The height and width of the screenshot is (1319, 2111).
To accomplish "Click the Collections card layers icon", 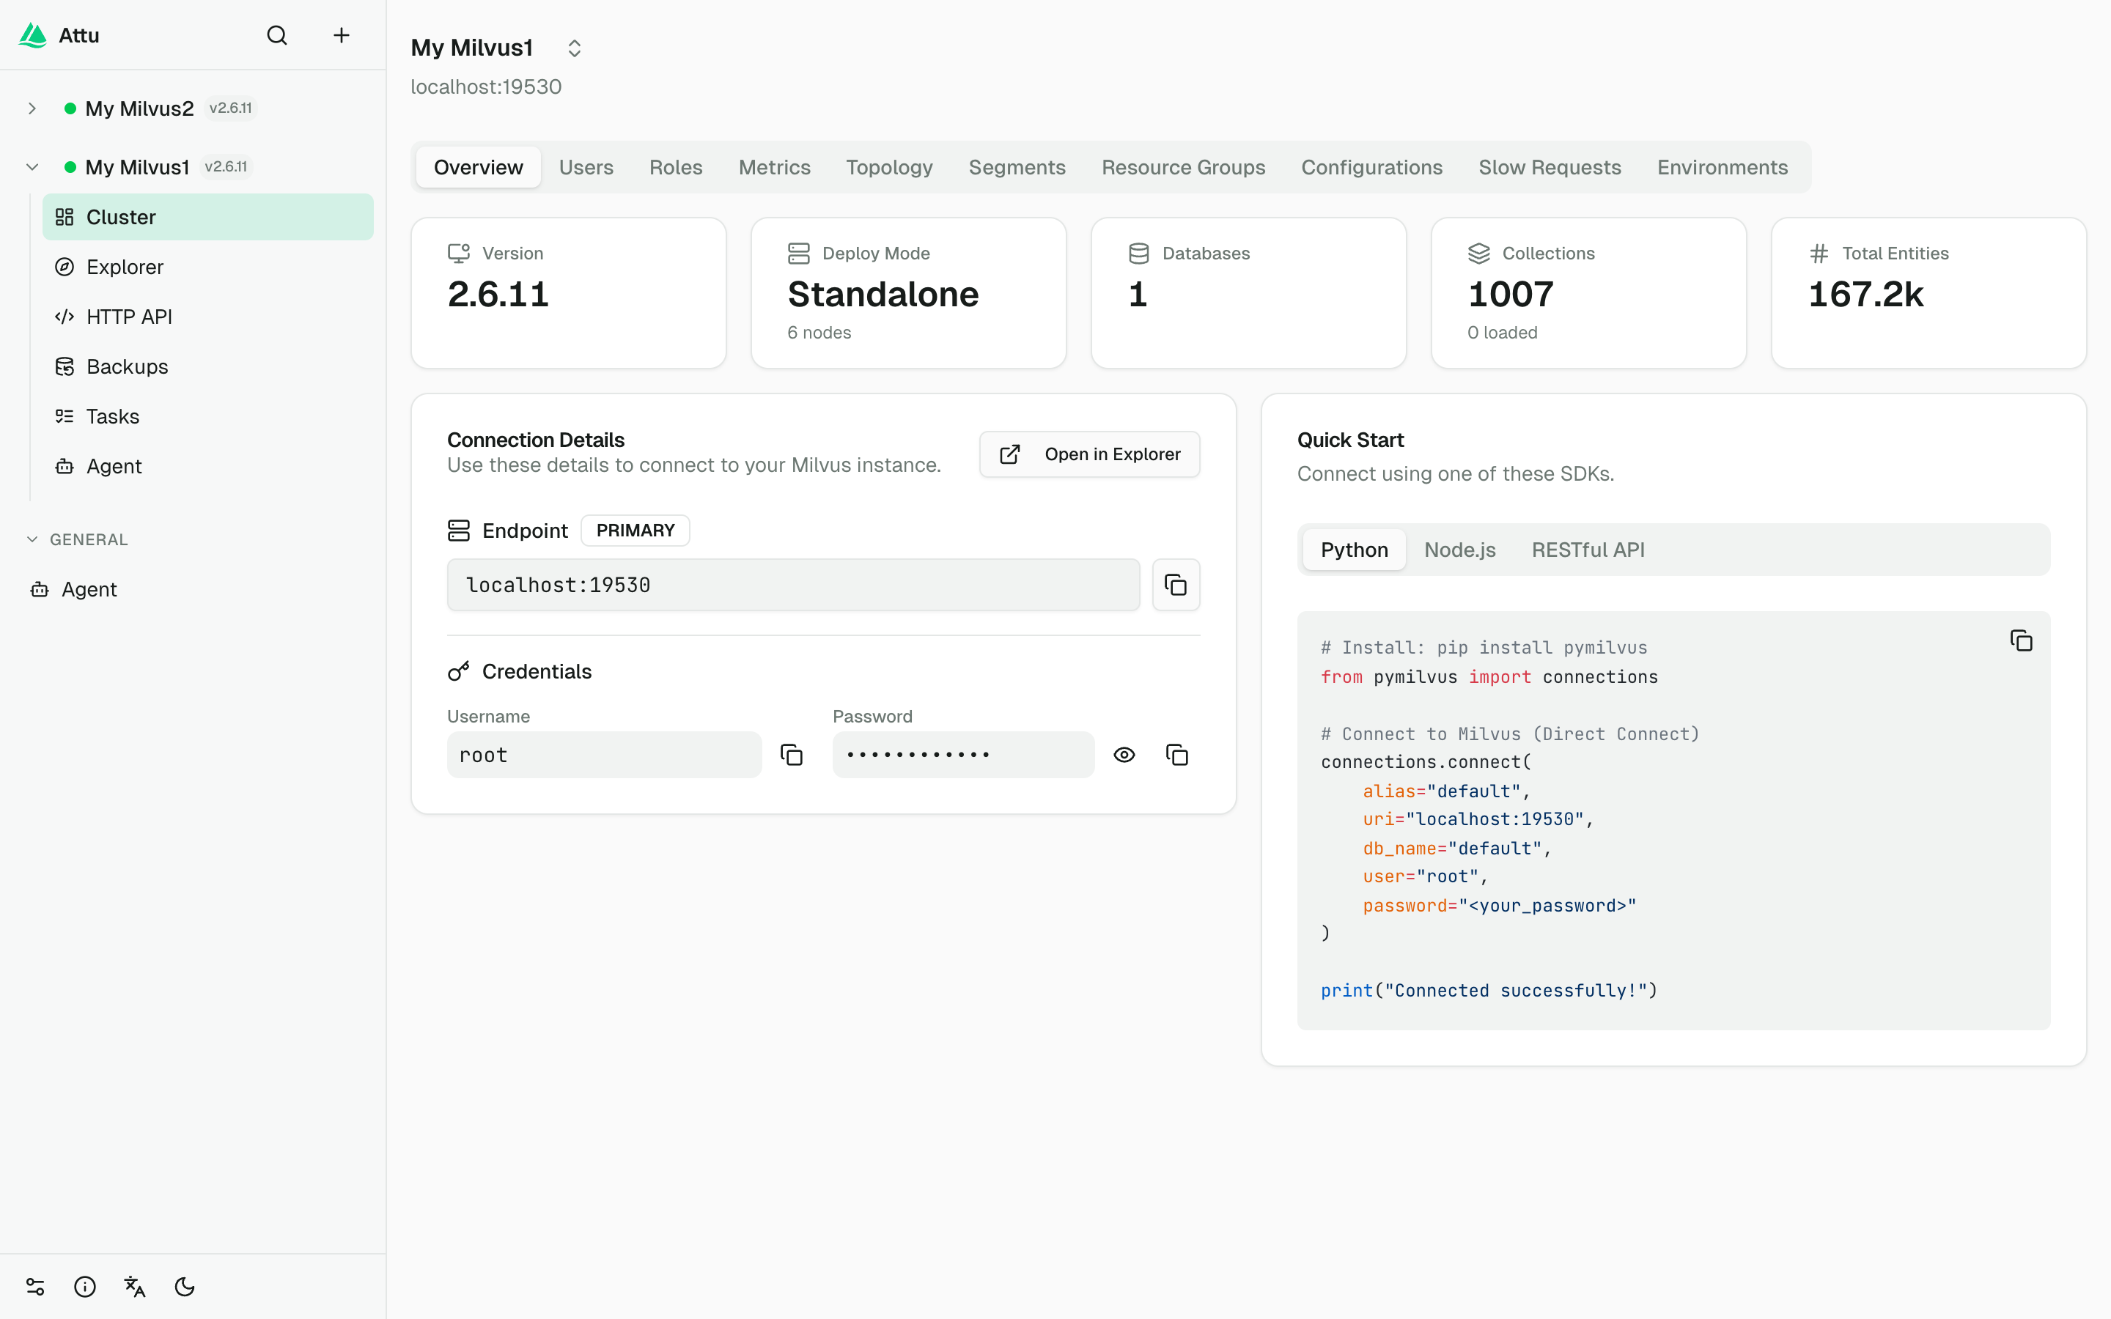I will 1478,253.
